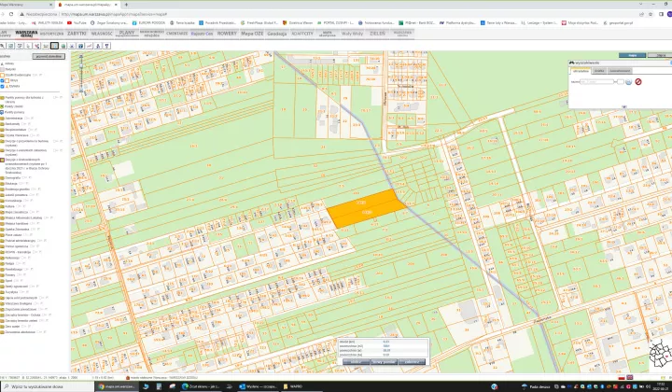Click the 'pozostałe' layers button in sidebar
Screen dimensions: 672x392
(48, 56)
